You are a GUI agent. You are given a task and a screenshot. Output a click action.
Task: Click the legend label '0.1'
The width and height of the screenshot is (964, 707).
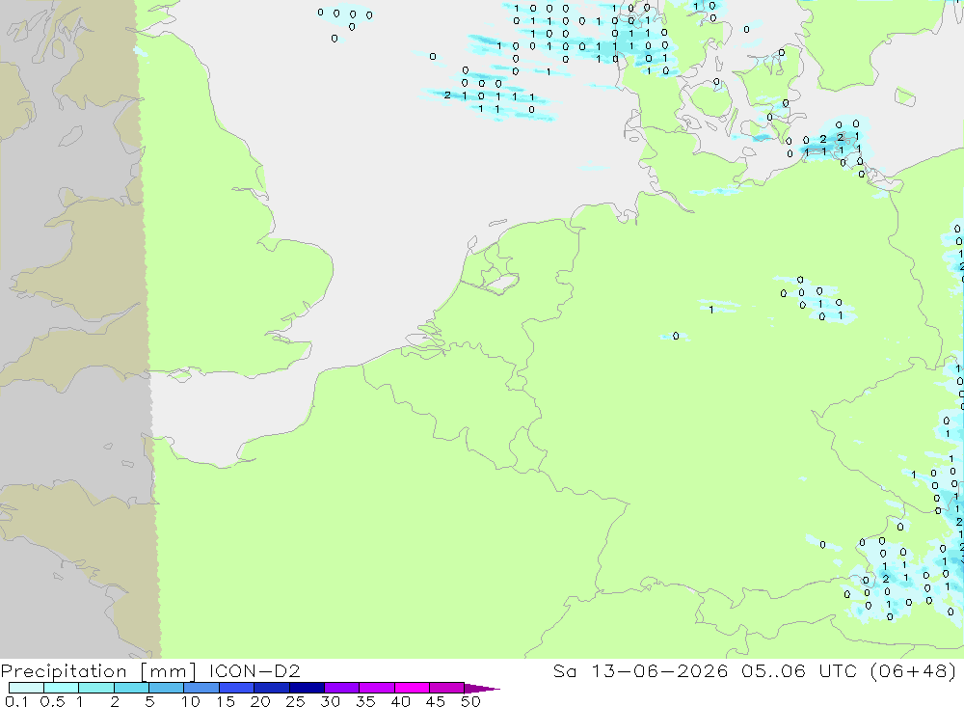(x=16, y=701)
